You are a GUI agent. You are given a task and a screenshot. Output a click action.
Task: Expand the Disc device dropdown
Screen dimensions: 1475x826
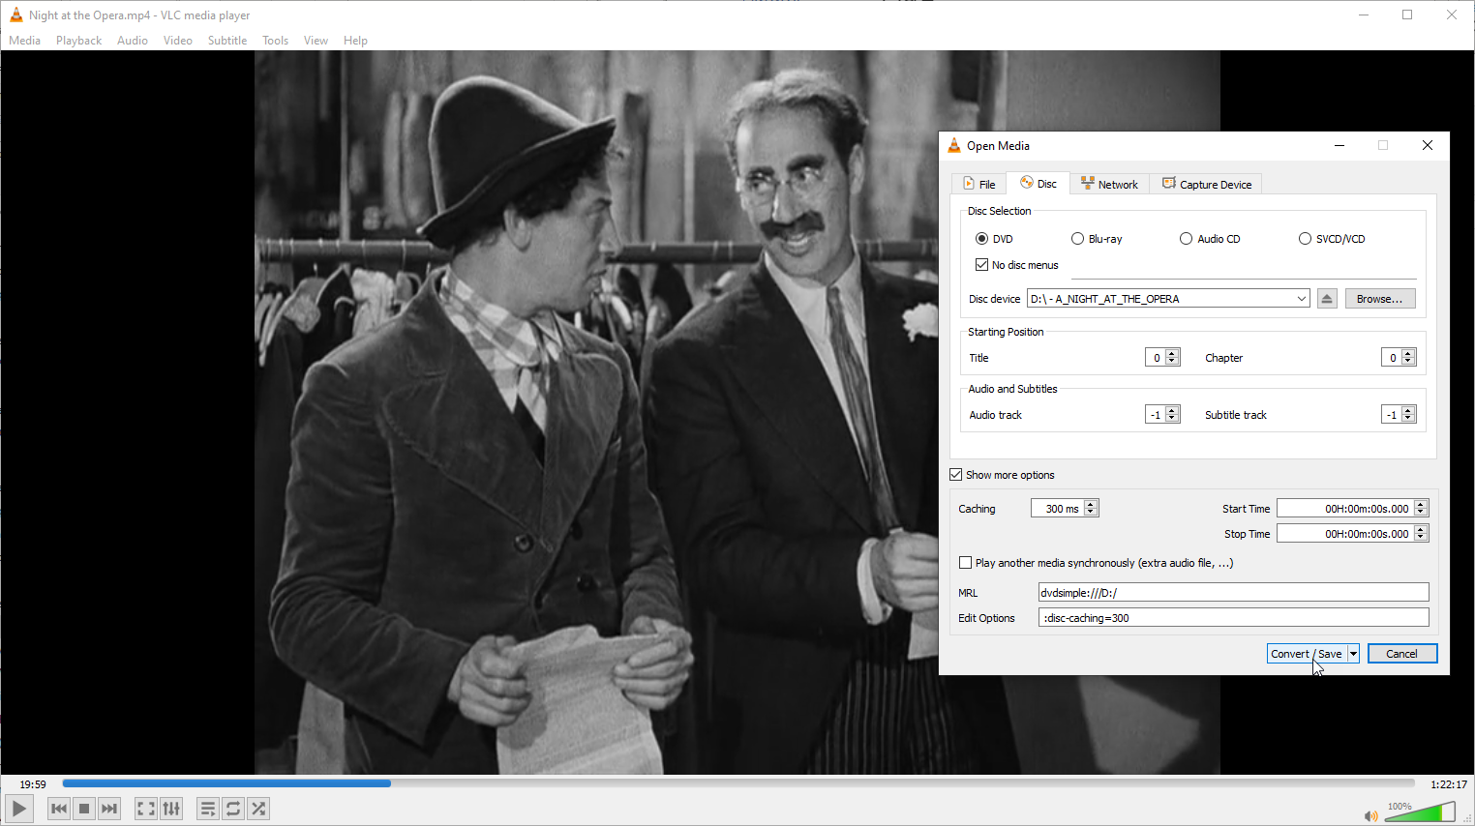(x=1301, y=299)
